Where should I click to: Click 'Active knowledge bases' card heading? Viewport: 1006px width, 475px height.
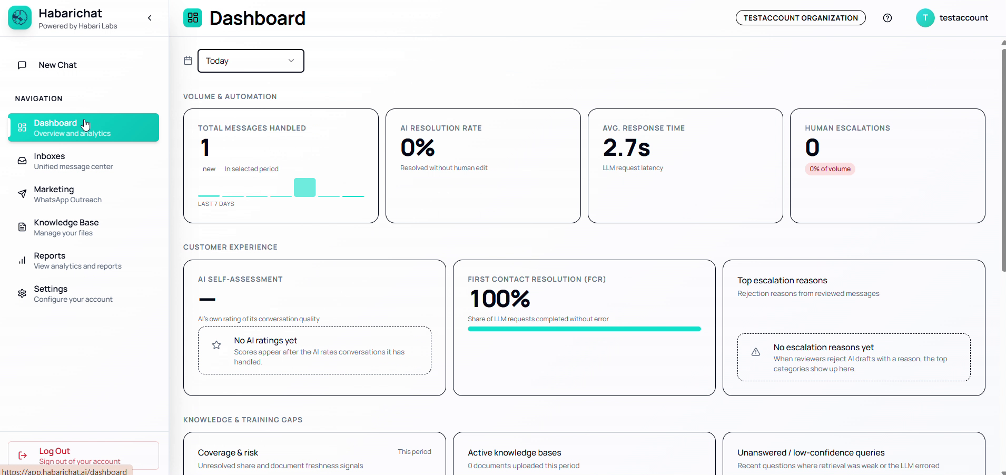point(515,453)
